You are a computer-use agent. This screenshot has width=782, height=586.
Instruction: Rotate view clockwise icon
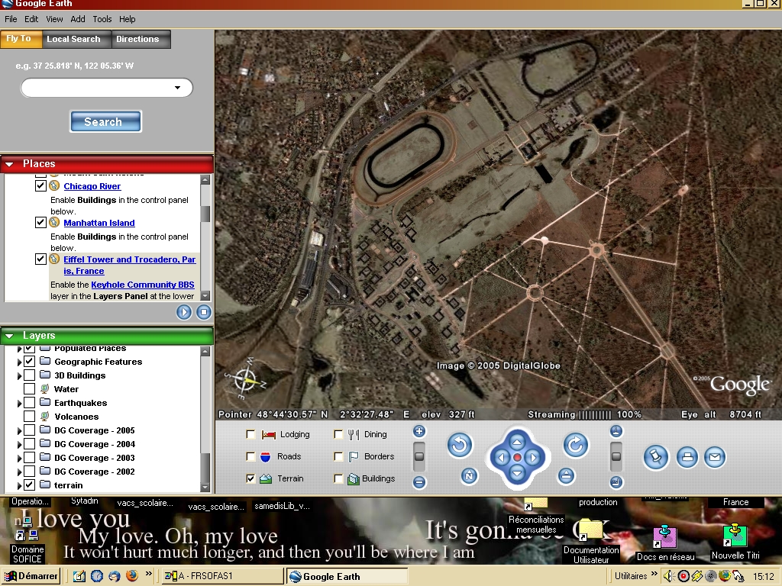576,445
